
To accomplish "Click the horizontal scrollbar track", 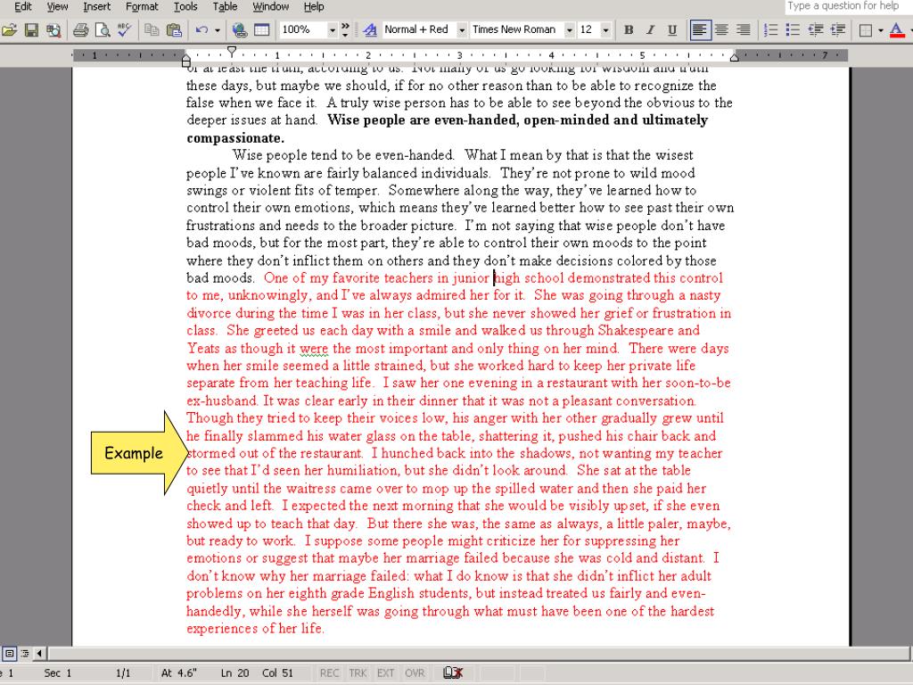I will click(478, 654).
